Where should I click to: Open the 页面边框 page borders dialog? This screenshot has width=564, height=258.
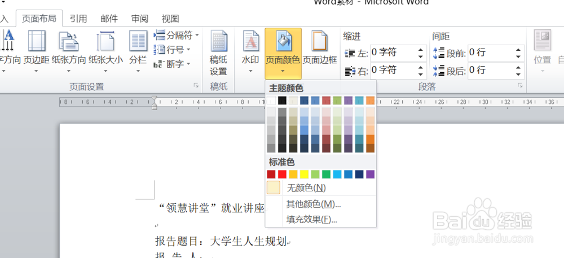(320, 48)
